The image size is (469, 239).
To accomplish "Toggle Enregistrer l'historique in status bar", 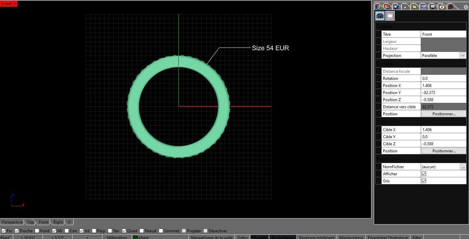I will click(388, 237).
